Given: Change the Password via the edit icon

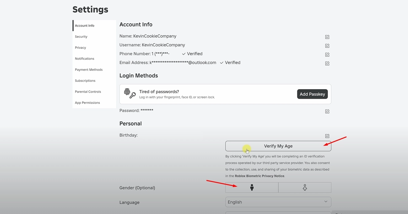Looking at the screenshot, I should point(327,111).
